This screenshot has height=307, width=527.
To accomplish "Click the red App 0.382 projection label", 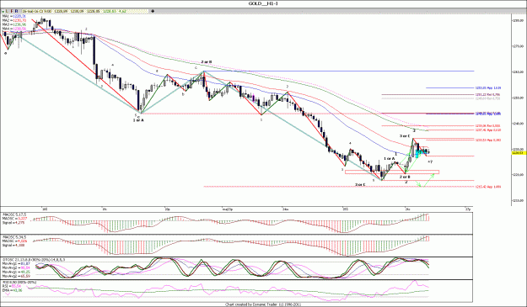I will [488, 140].
